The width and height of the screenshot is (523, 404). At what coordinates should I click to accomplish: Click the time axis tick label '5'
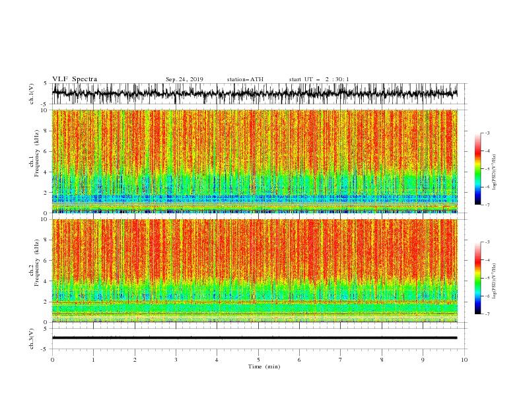pyautogui.click(x=258, y=360)
